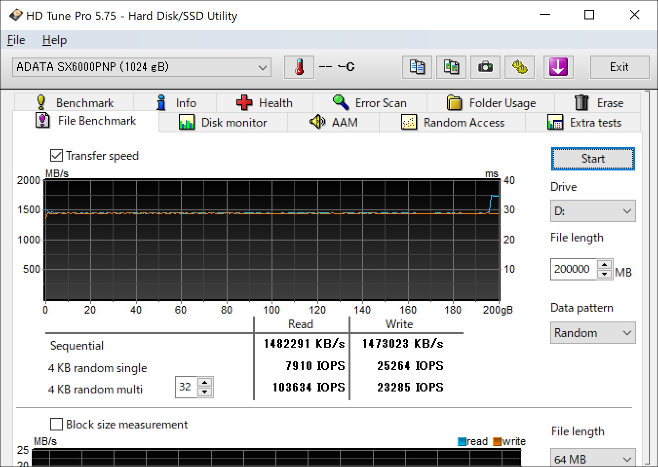Image resolution: width=658 pixels, height=467 pixels.
Task: Open the File menu
Action: pyautogui.click(x=16, y=40)
